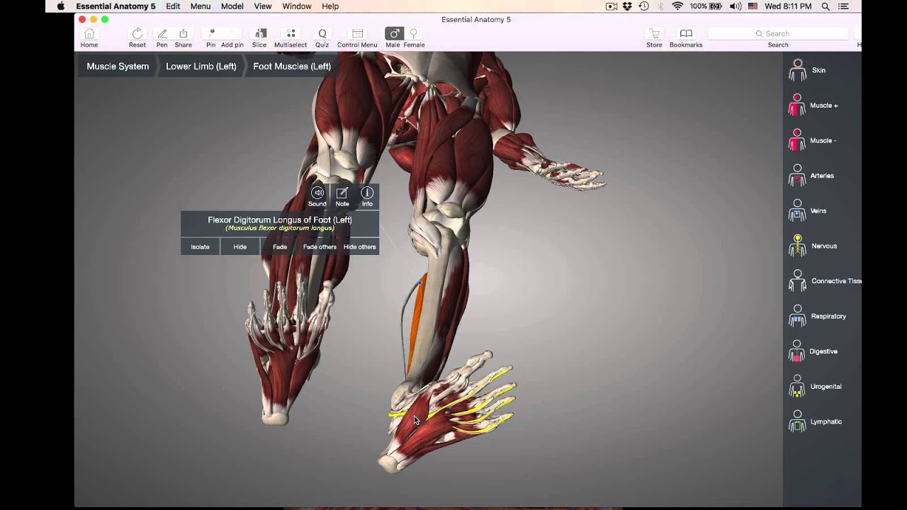Toggle the Nervous system
Viewport: 907px width, 510px height.
tap(813, 246)
